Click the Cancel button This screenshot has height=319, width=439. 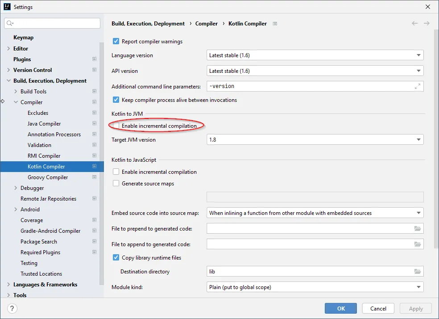pos(378,308)
